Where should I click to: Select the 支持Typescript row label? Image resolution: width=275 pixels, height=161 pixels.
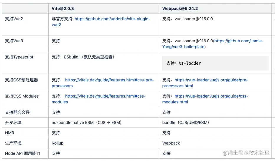click(x=19, y=57)
